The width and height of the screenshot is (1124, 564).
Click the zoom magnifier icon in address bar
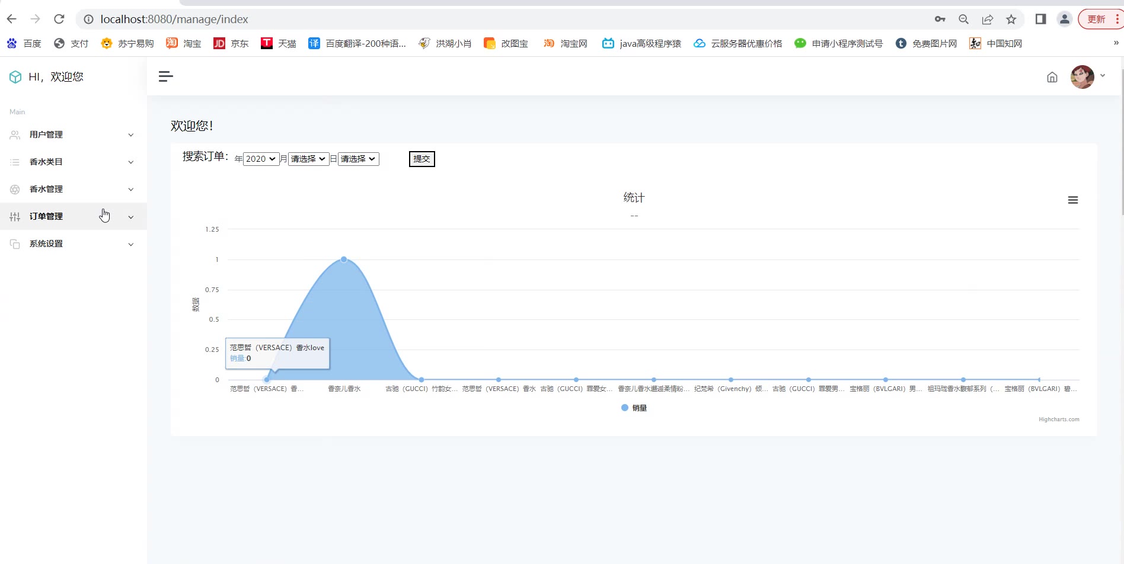click(x=964, y=19)
